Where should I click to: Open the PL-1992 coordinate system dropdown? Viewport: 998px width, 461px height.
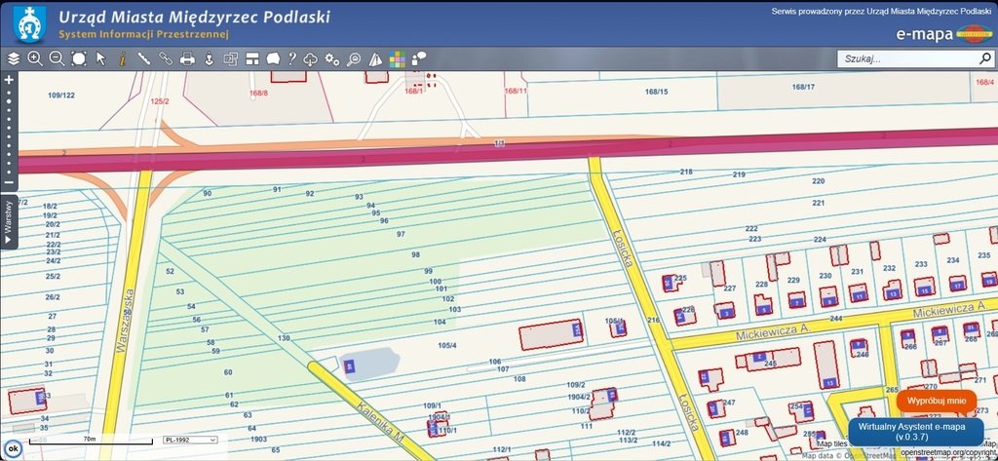click(x=190, y=440)
